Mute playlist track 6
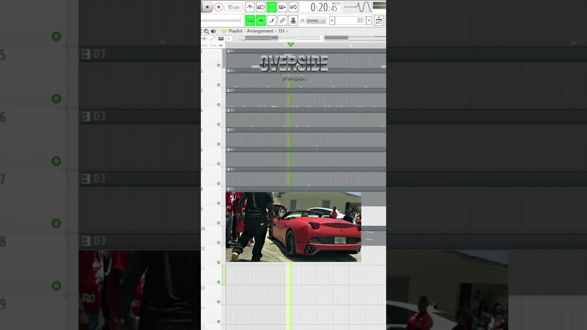This screenshot has height=330, width=587. (x=219, y=164)
